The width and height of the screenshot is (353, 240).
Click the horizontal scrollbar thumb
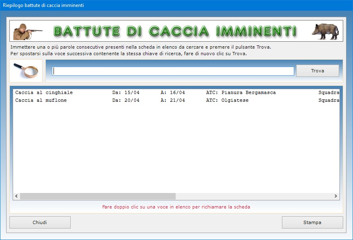(x=98, y=196)
